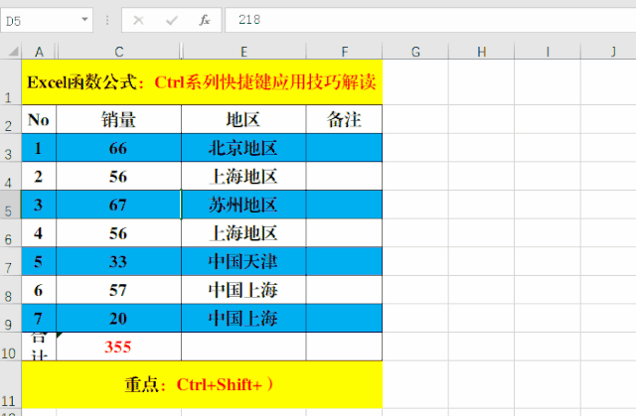The height and width of the screenshot is (416, 636).
Task: Open the Name Box dropdown arrow
Action: (x=84, y=20)
